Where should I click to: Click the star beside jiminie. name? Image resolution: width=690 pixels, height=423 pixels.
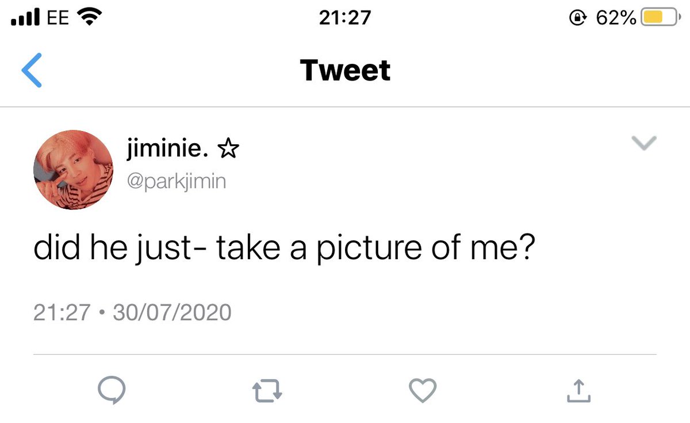tap(228, 151)
